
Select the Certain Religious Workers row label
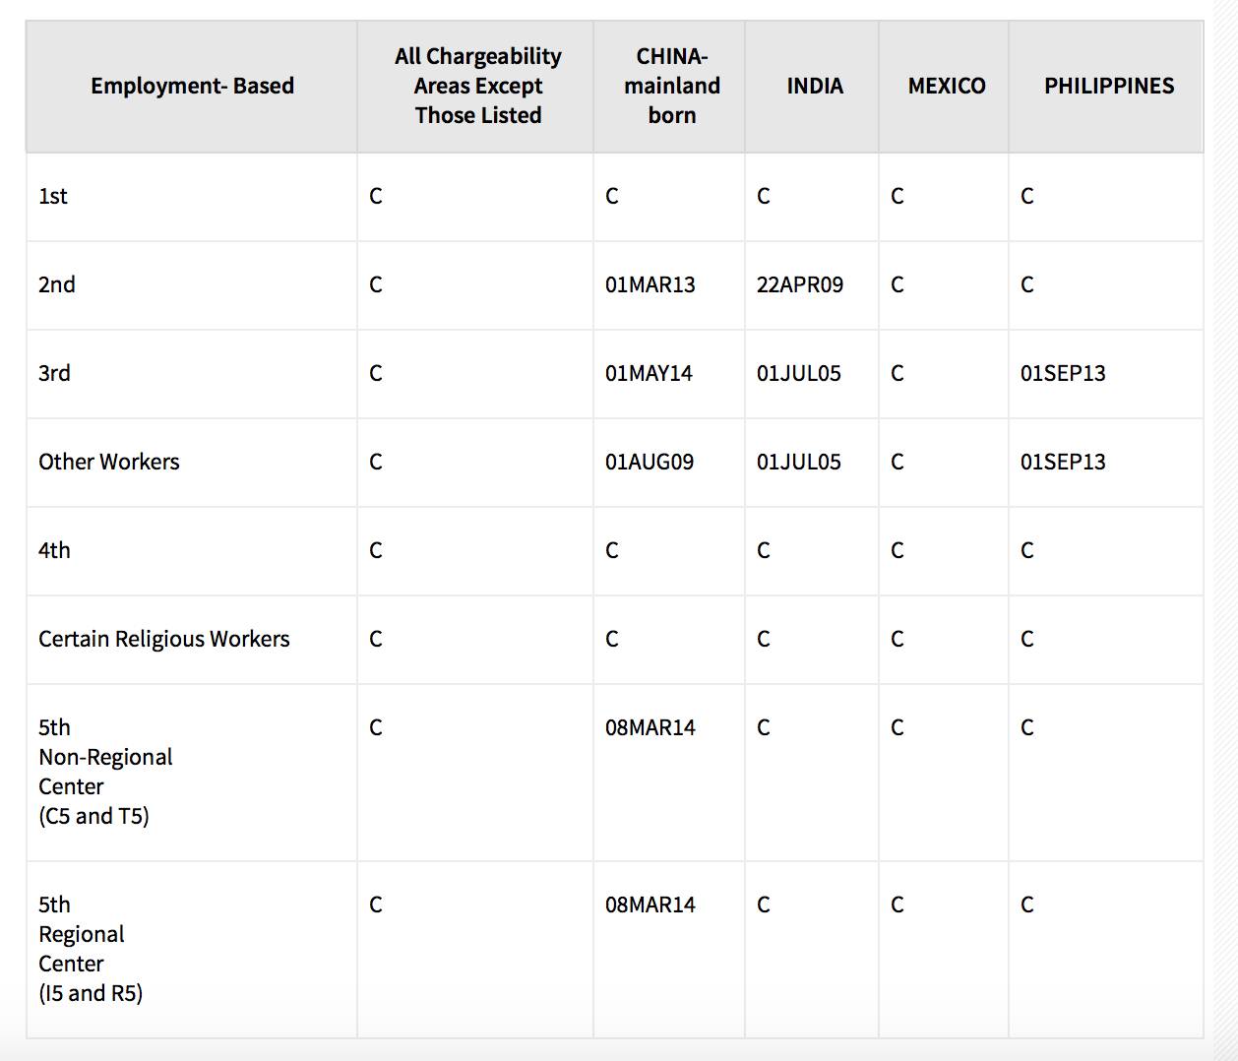(x=164, y=640)
